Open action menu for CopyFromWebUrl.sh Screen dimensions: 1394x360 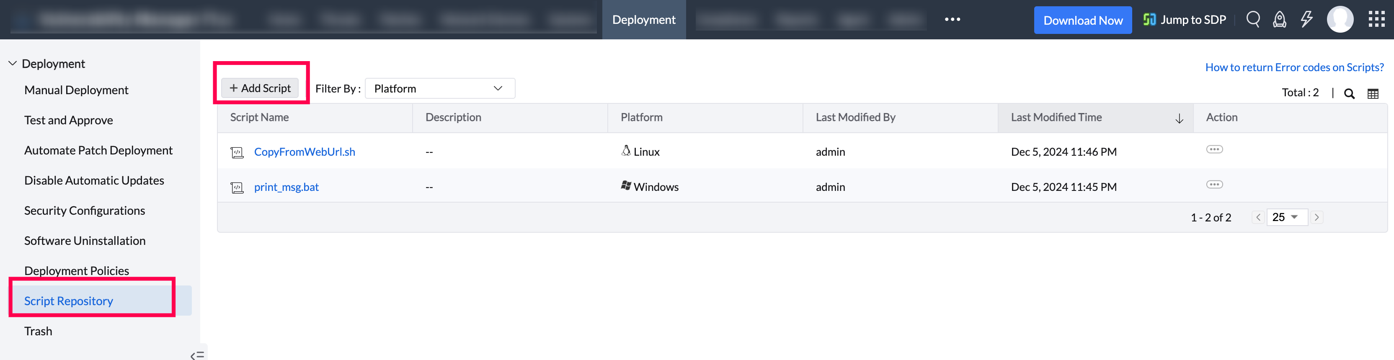coord(1214,149)
